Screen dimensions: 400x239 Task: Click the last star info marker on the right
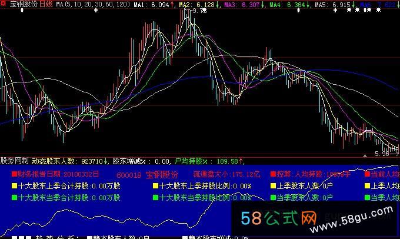(x=379, y=10)
